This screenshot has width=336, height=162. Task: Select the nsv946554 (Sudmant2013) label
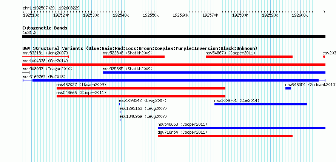(310, 85)
